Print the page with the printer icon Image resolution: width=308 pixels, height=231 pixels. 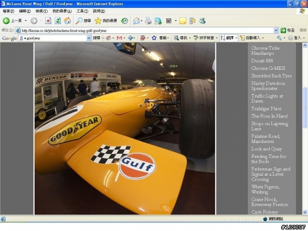pos(148,21)
